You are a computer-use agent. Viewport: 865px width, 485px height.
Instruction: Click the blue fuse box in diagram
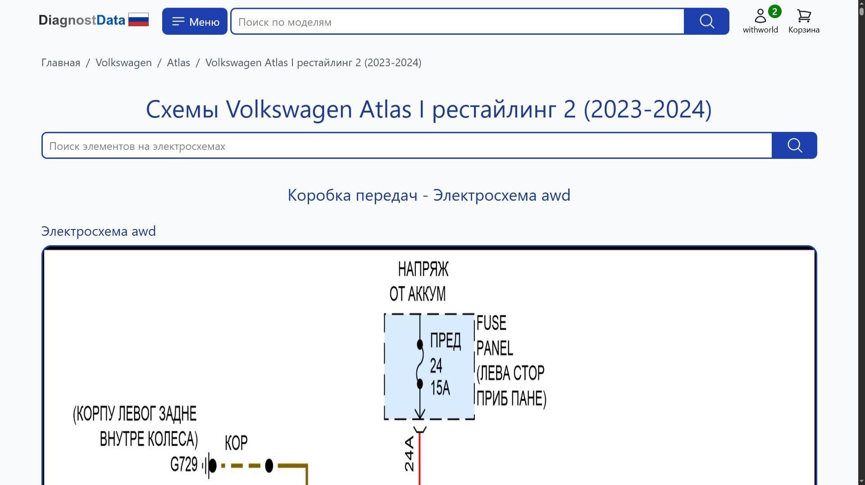[429, 367]
